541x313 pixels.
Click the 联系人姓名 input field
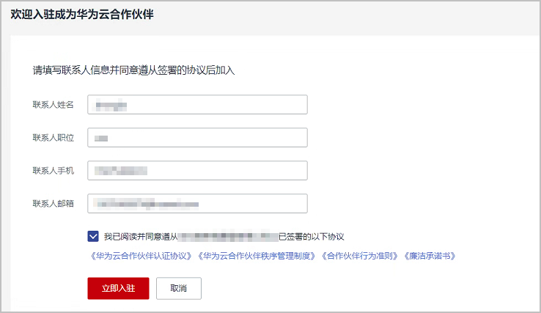pyautogui.click(x=197, y=105)
